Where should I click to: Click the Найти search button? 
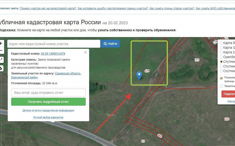(x=110, y=44)
